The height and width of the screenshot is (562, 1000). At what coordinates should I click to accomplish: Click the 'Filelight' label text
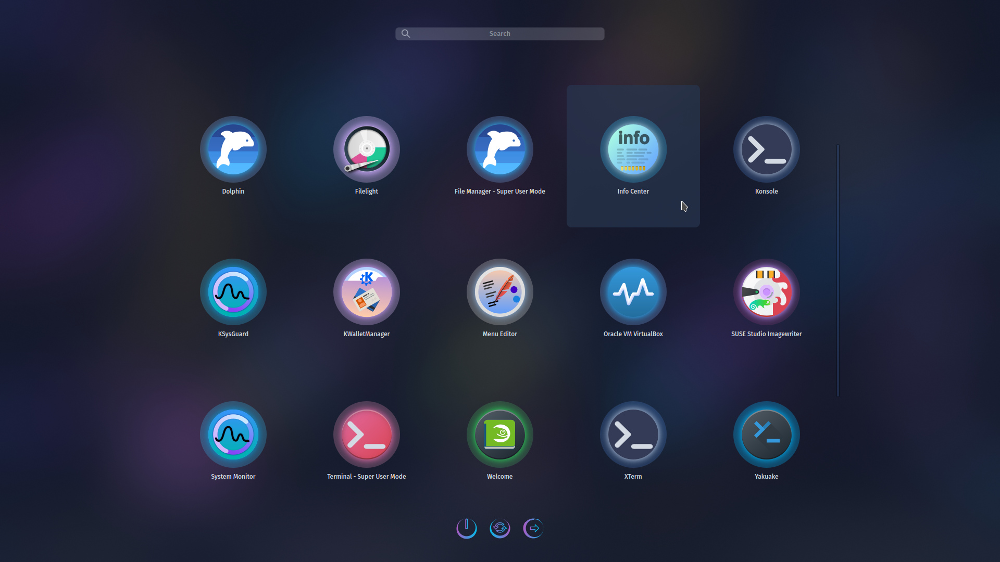pyautogui.click(x=367, y=191)
